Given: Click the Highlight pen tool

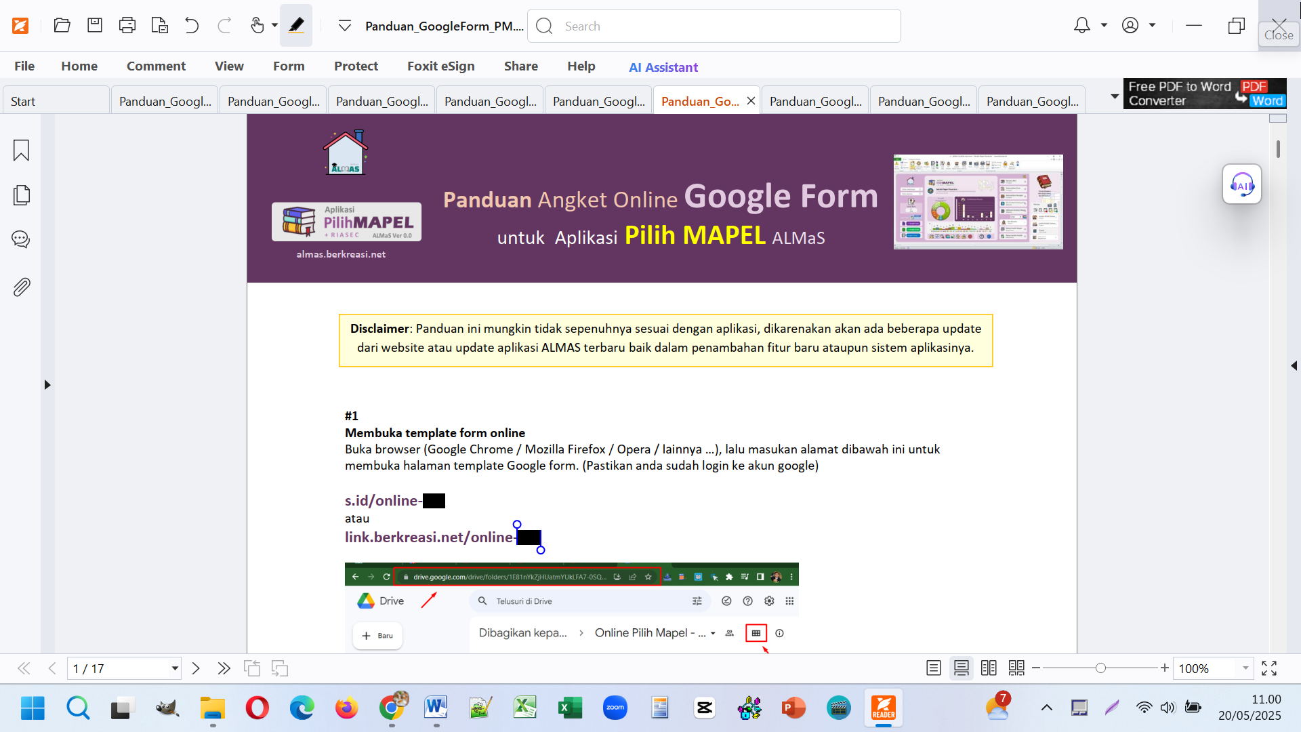Looking at the screenshot, I should tap(296, 26).
